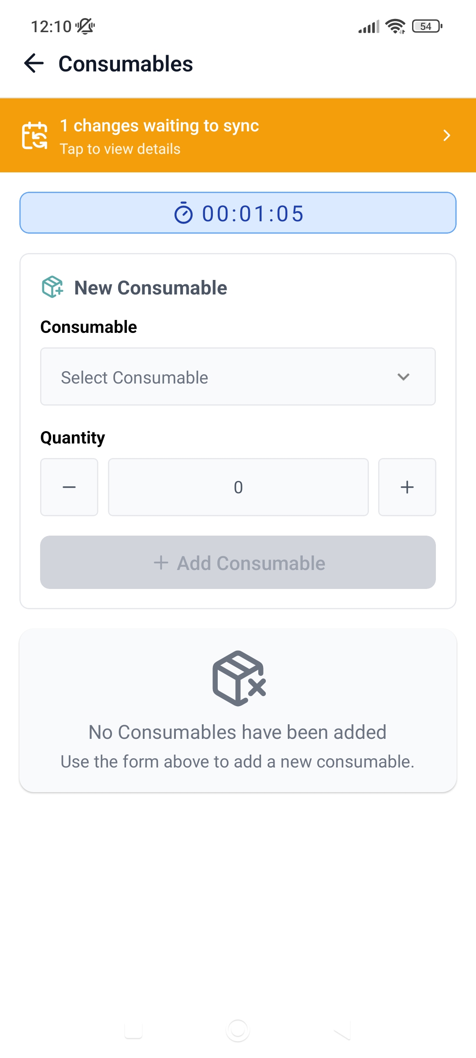Image resolution: width=476 pixels, height=1058 pixels.
Task: Tap the empty box icon with X
Action: (239, 678)
